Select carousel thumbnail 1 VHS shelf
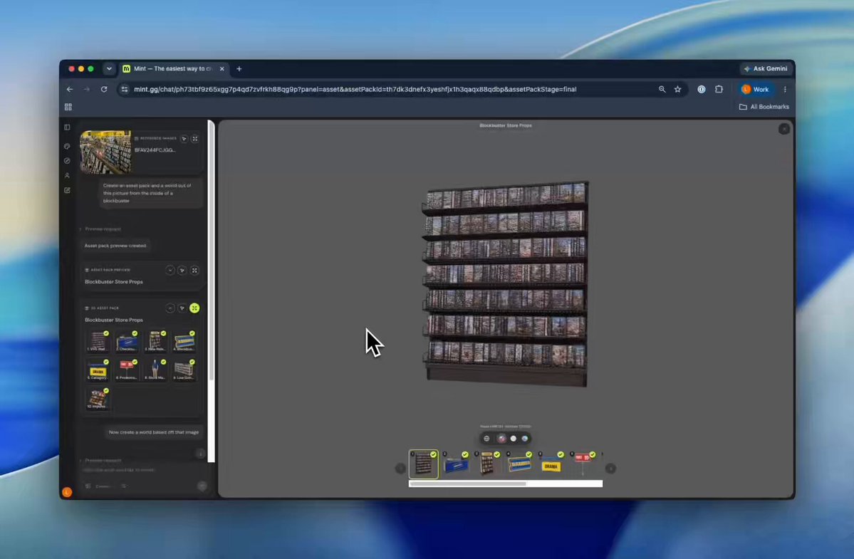The width and height of the screenshot is (854, 559). click(423, 464)
